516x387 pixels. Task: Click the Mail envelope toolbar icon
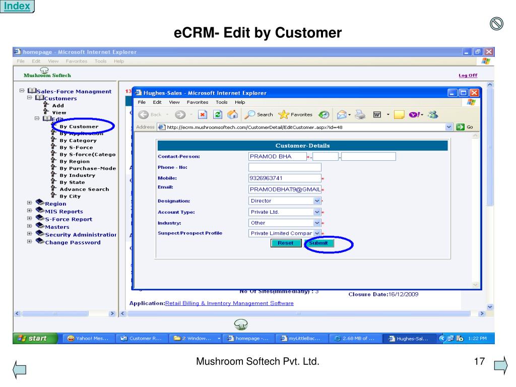(342, 114)
